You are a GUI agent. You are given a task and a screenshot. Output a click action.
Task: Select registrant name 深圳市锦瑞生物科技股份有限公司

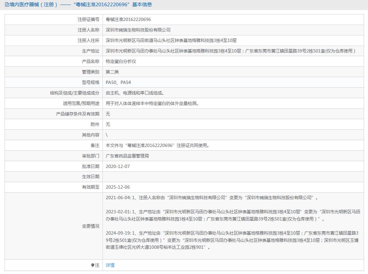point(138,30)
